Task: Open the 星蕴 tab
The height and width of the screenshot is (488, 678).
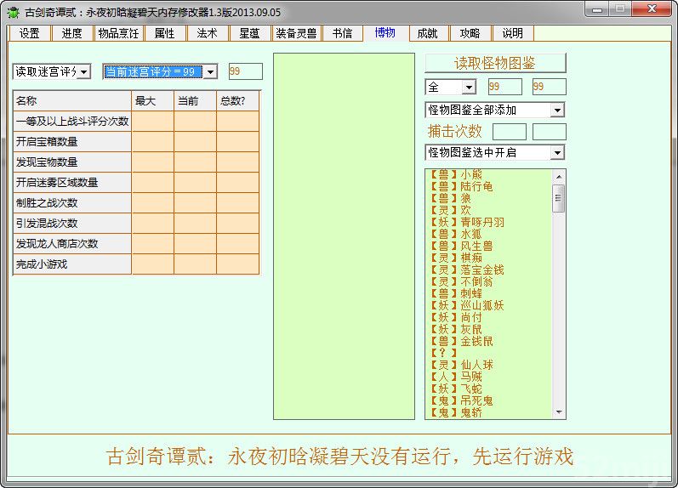Action: 249,33
